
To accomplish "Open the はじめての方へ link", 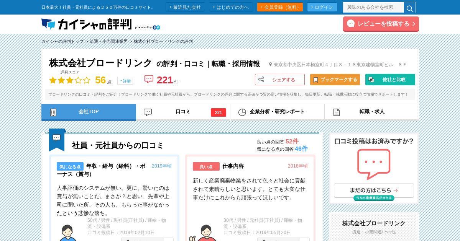I will [231, 7].
